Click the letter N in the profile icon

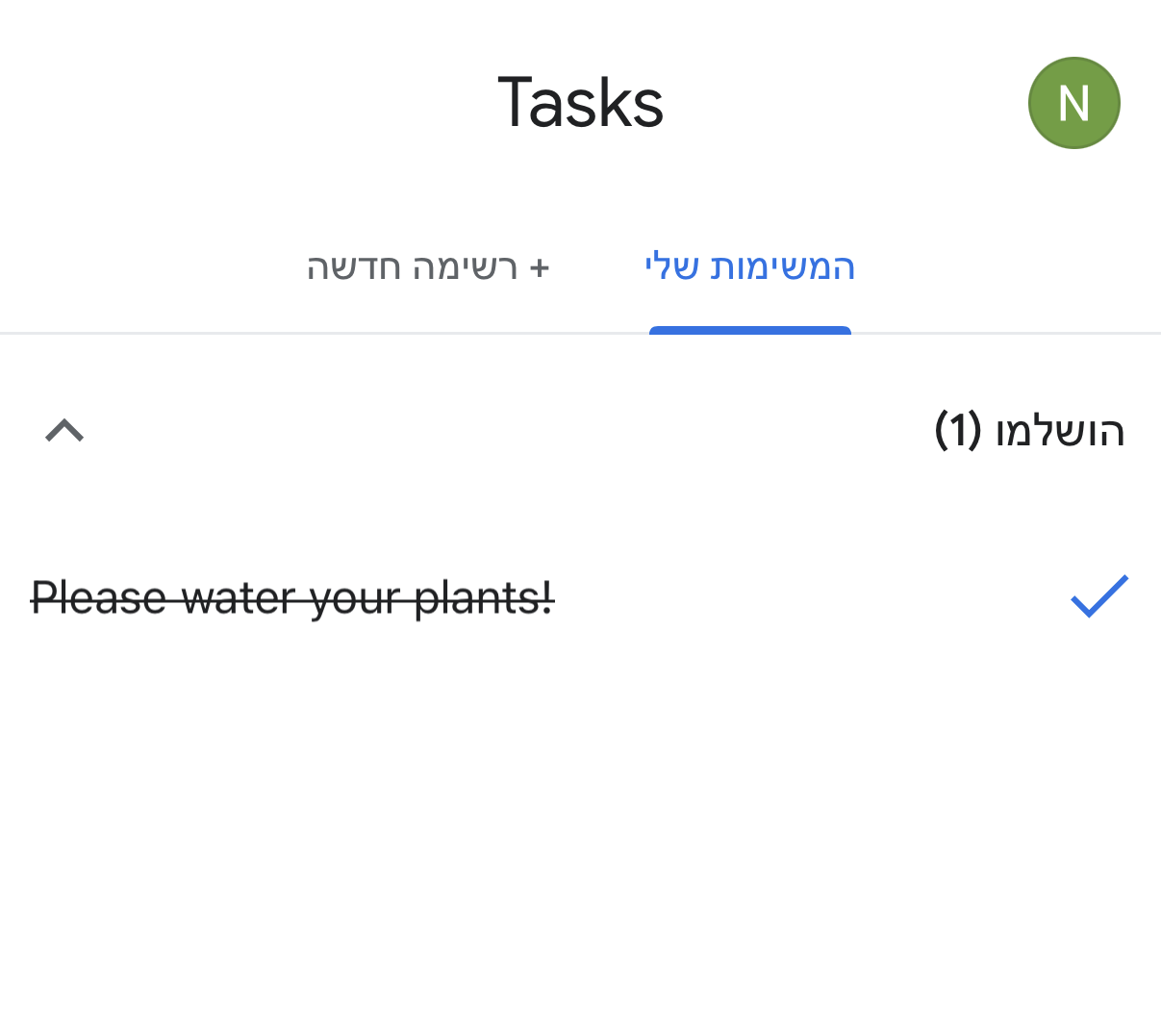1073,103
